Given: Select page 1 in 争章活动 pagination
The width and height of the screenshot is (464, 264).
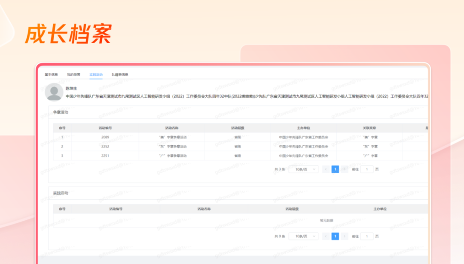Looking at the screenshot, I should coord(335,169).
